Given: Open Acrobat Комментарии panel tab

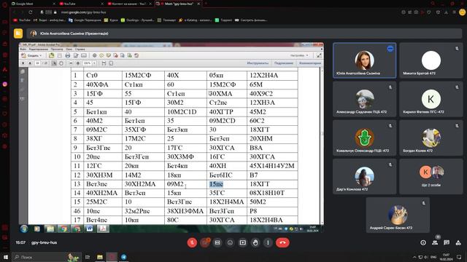Looking at the screenshot, I should click(x=310, y=63).
